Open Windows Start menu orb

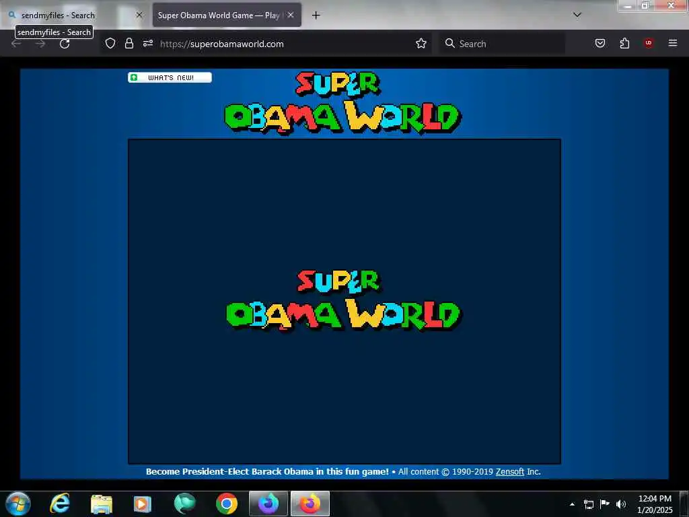click(17, 504)
